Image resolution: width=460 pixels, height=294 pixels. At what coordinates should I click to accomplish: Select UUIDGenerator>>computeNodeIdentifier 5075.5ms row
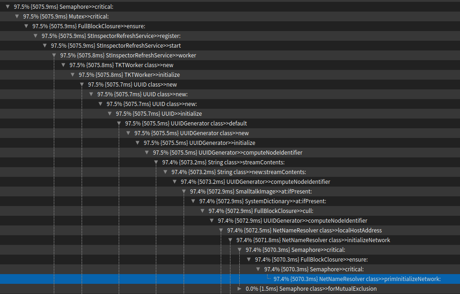point(230,152)
